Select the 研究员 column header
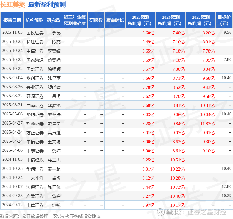Image resolution: width=233 pixels, height=219 pixels. point(53,20)
